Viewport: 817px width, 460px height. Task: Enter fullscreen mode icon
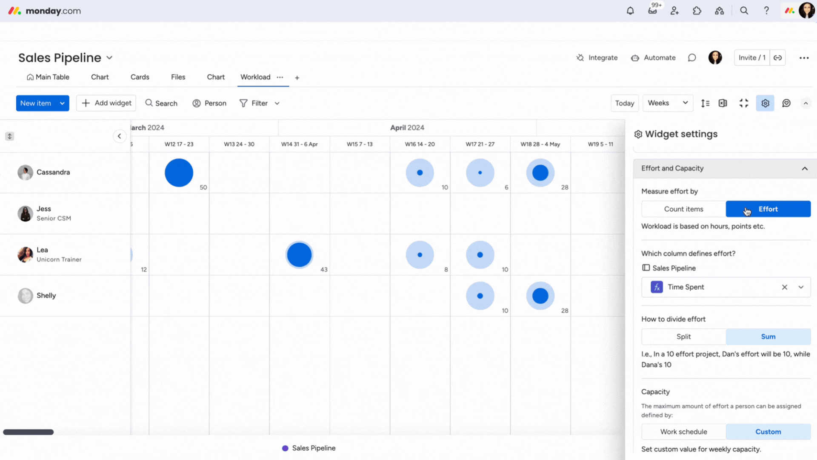(x=744, y=103)
